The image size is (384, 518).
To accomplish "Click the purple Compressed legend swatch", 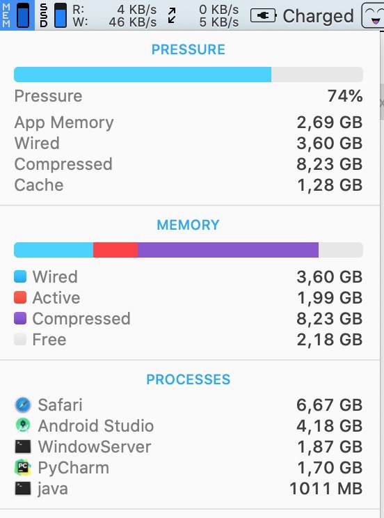I will click(20, 318).
